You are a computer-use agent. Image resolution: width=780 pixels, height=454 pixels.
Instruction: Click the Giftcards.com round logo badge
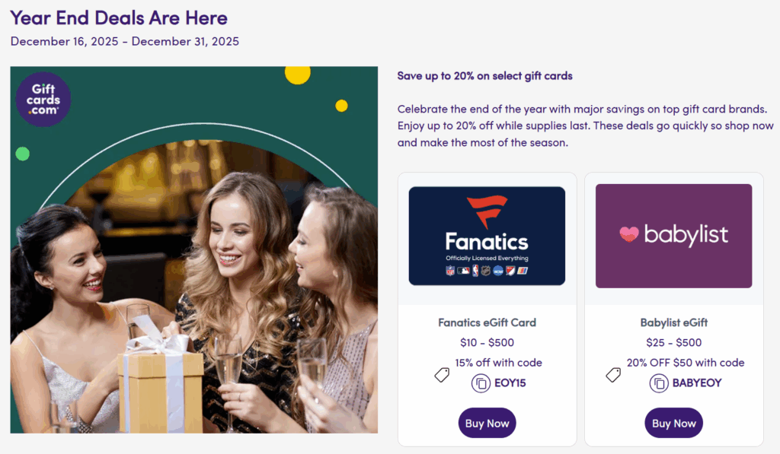(x=43, y=100)
